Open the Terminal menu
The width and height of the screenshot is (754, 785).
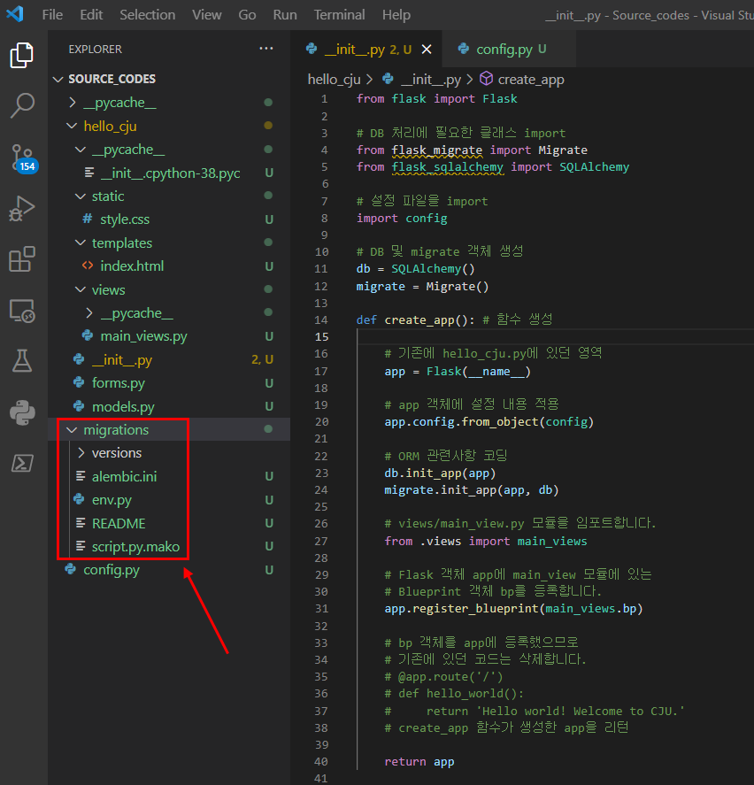tap(340, 14)
